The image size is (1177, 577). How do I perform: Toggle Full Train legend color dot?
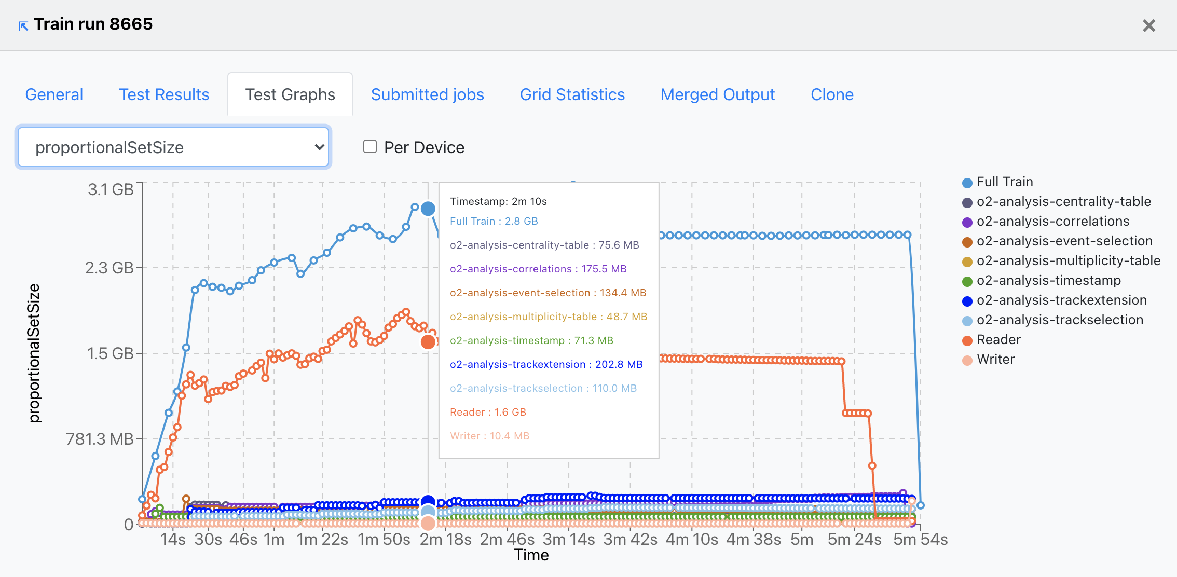(x=967, y=183)
